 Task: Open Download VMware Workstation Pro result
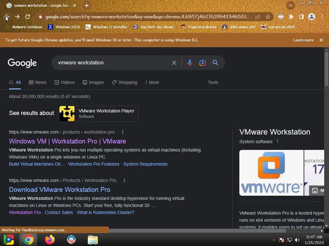point(59,190)
